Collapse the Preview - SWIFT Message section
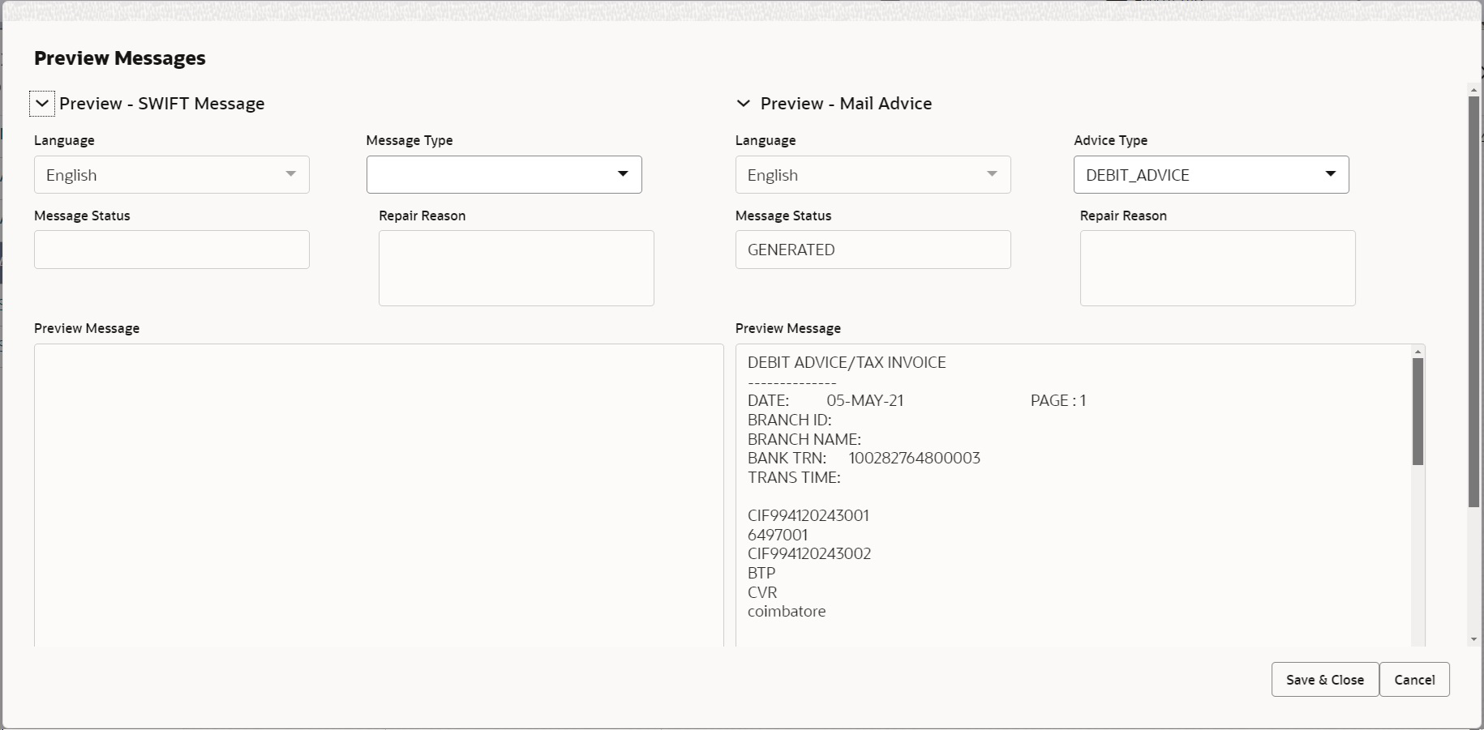Viewport: 1484px width, 730px height. coord(42,104)
